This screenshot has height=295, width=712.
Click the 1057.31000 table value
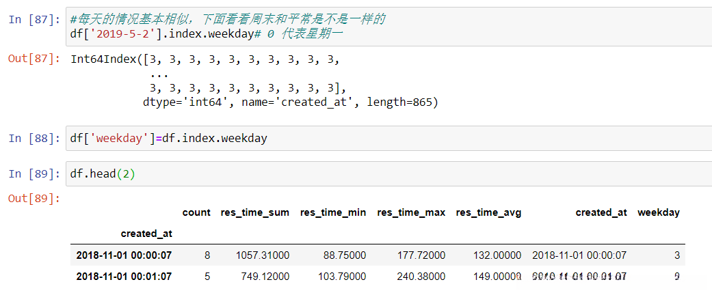click(263, 255)
